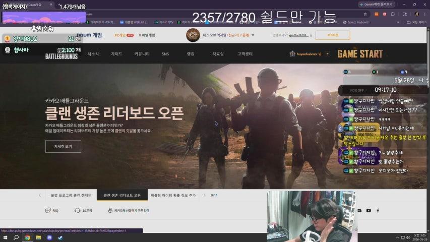Expand the game selector dropdown arrow
This screenshot has height=242, width=430.
tap(253, 35)
